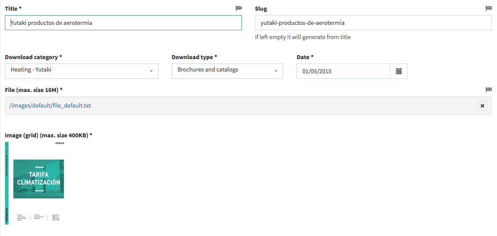Click the slug helper text about generating from title

click(303, 37)
